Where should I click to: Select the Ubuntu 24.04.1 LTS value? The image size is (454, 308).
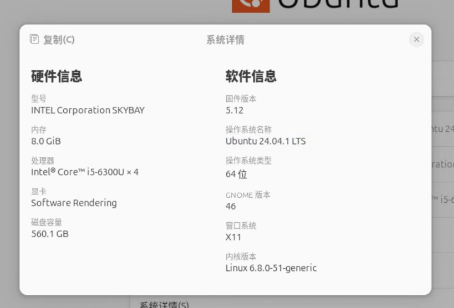[x=265, y=141]
